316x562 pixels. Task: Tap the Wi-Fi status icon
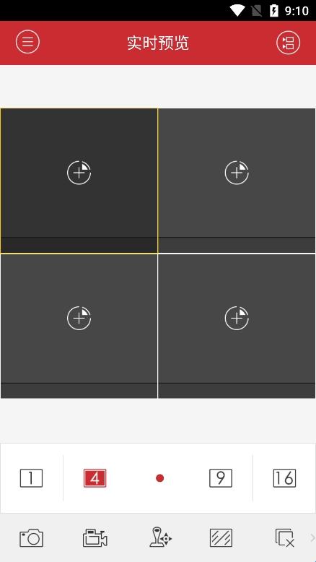pos(237,10)
